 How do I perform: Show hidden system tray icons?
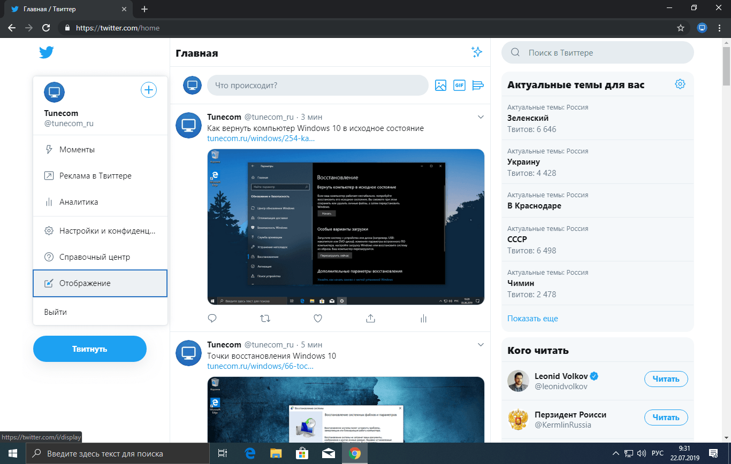click(616, 453)
